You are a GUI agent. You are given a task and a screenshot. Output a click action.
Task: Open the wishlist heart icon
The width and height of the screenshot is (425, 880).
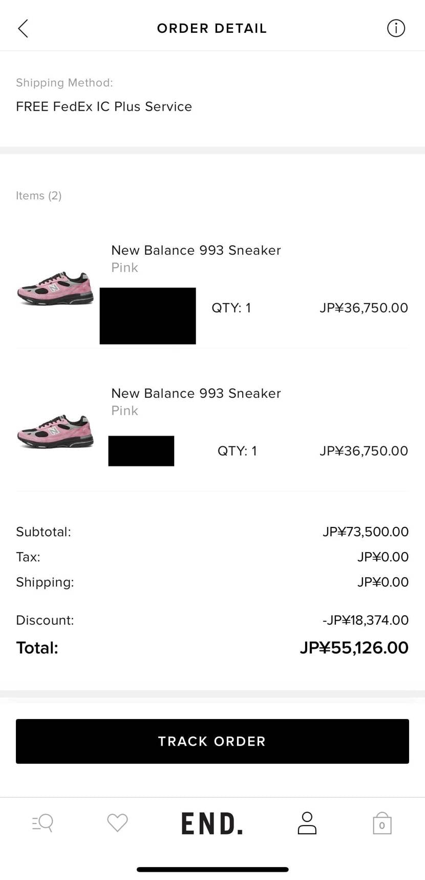point(117,823)
